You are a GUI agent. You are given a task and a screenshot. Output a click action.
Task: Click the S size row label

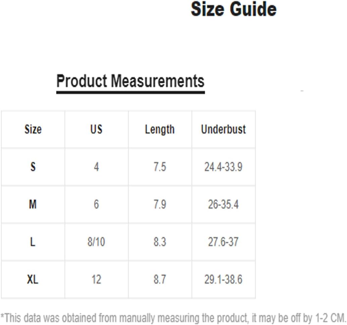pyautogui.click(x=33, y=167)
